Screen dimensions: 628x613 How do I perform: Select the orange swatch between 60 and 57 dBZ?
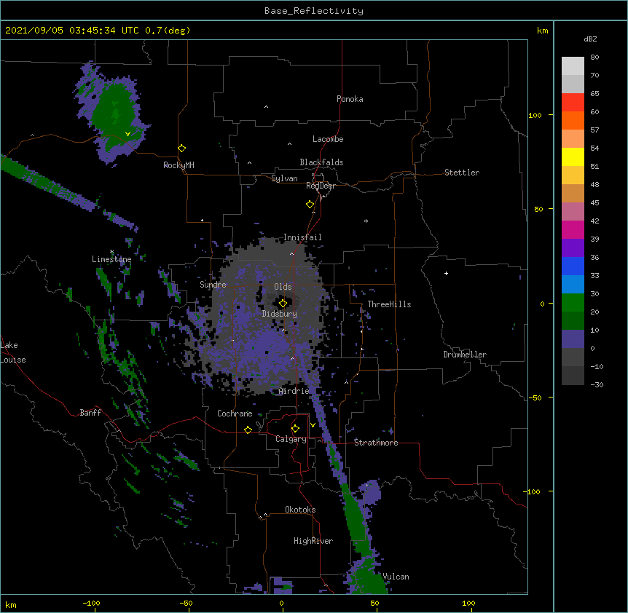pyautogui.click(x=573, y=120)
